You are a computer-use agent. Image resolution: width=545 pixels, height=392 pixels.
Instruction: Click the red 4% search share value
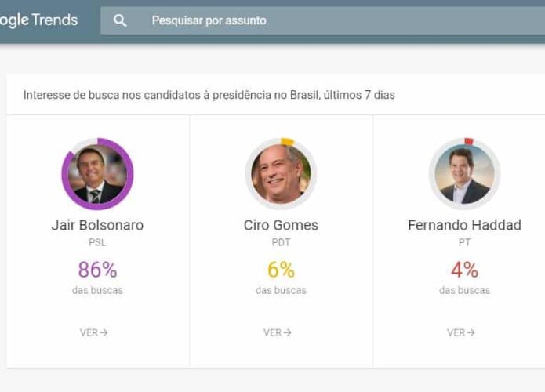click(x=465, y=270)
